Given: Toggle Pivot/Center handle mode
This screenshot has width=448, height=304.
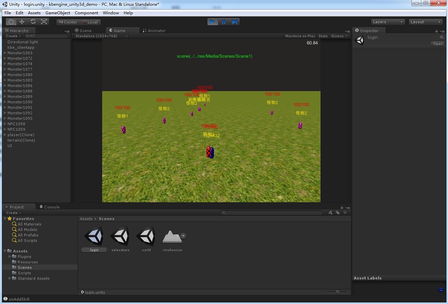Looking at the screenshot, I should (67, 21).
